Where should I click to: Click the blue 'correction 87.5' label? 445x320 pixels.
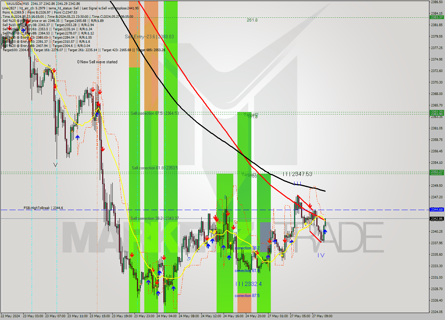coord(247,296)
